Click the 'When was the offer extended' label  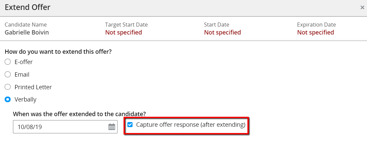79,114
